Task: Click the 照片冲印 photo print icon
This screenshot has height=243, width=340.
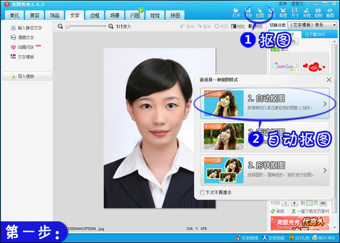Action: (325, 238)
